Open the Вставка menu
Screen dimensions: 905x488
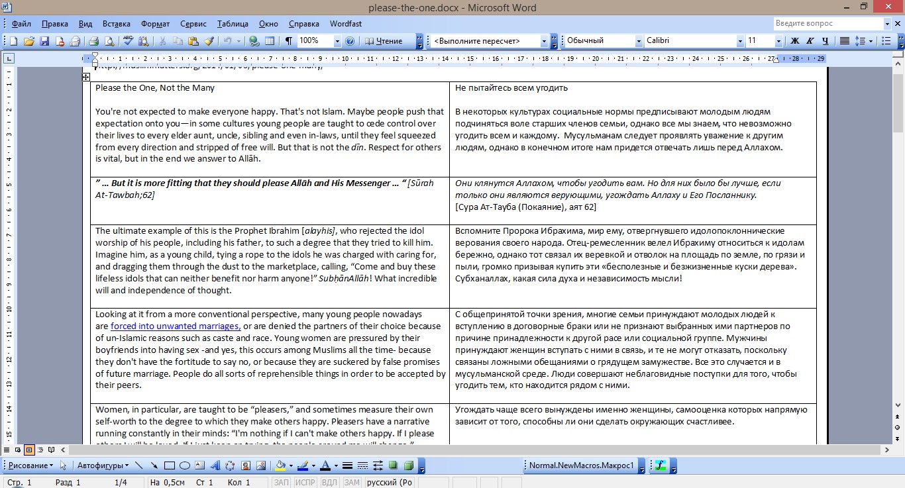click(x=117, y=24)
